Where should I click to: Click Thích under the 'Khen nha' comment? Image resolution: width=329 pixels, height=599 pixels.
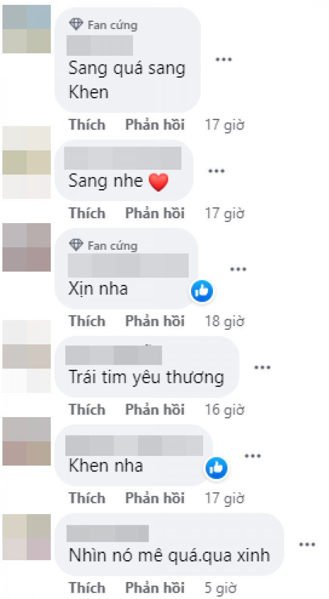click(87, 498)
